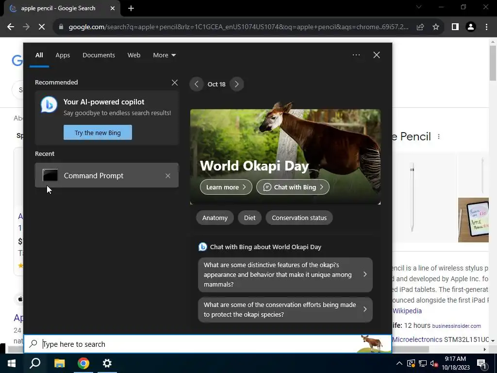
Task: Close the Windows search panel
Action: pos(377,55)
